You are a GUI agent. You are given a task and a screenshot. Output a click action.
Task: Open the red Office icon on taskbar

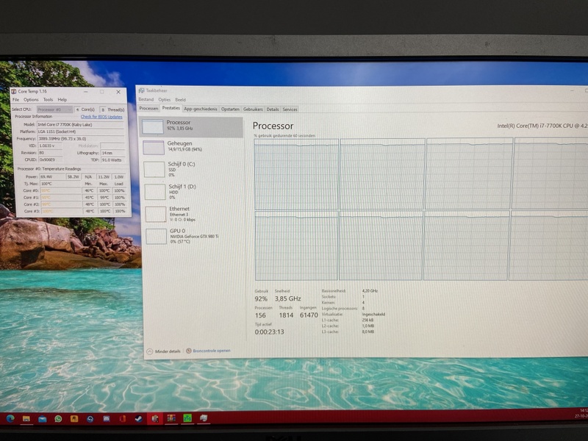pos(122,418)
